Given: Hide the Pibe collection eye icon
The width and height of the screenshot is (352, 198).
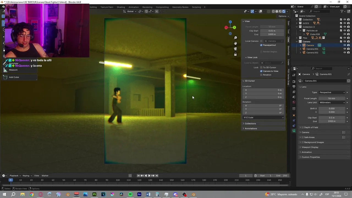Looking at the screenshot, I should pyautogui.click(x=345, y=38).
